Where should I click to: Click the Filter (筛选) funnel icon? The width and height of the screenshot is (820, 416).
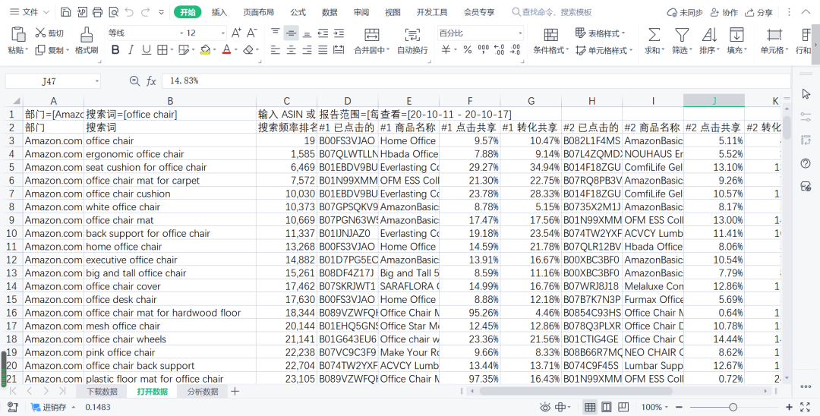point(681,35)
